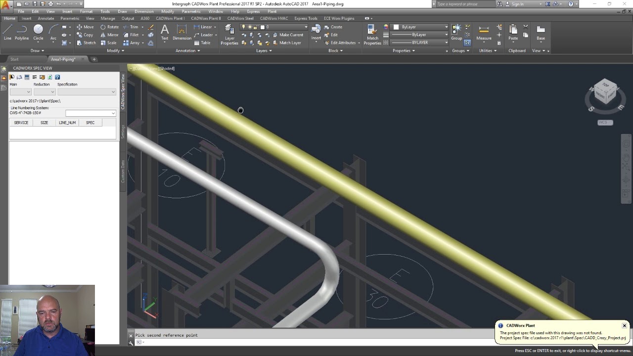
Task: Activate the Move command
Action: pos(85,27)
